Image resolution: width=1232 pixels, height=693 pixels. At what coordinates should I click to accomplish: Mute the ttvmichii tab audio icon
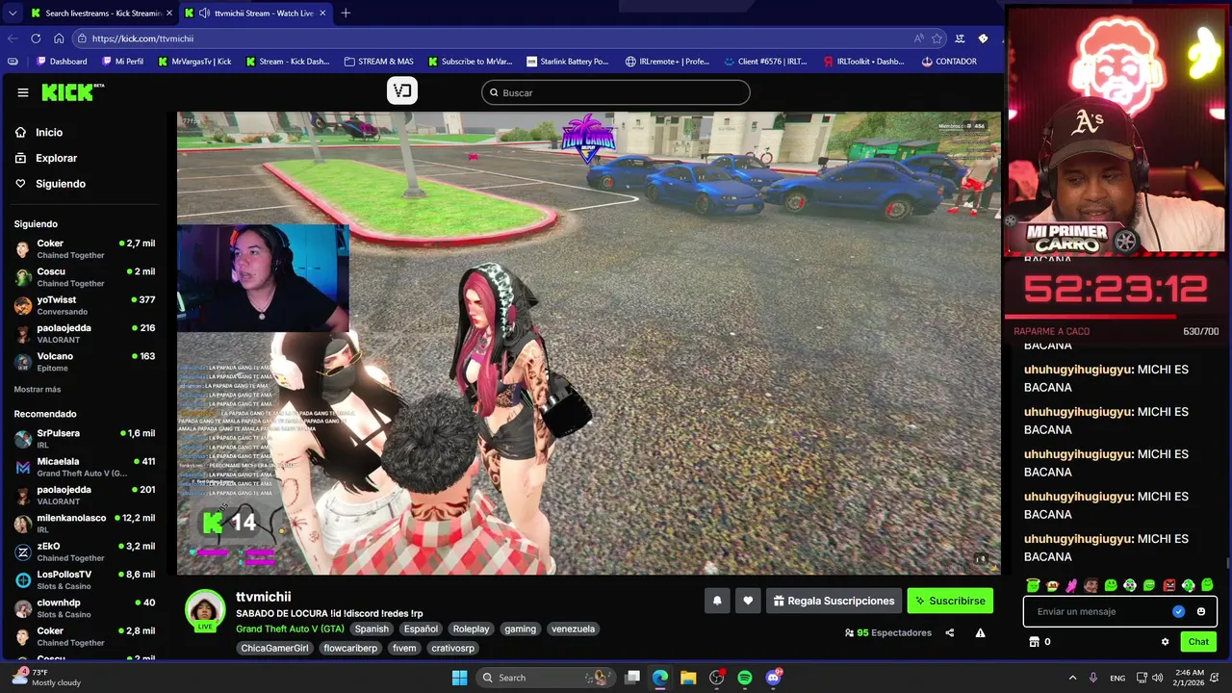[204, 13]
